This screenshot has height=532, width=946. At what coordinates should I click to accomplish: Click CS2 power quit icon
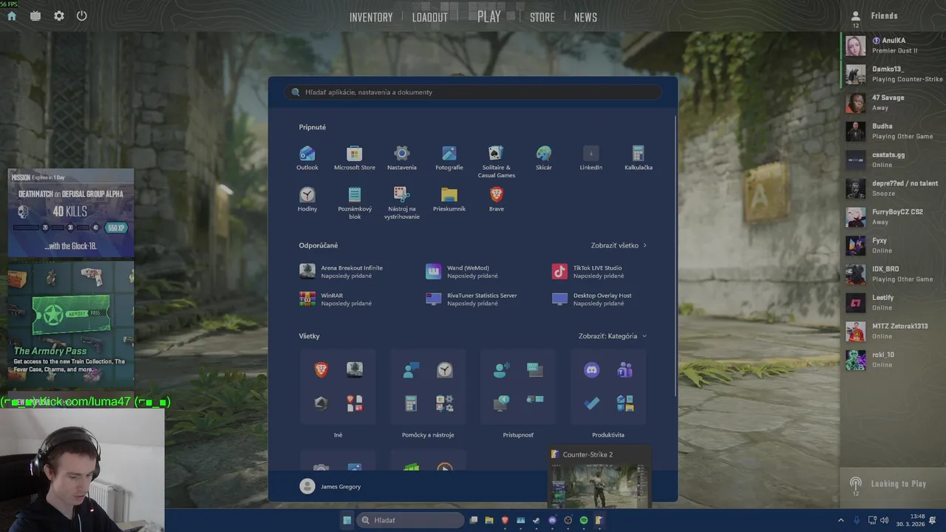point(82,16)
